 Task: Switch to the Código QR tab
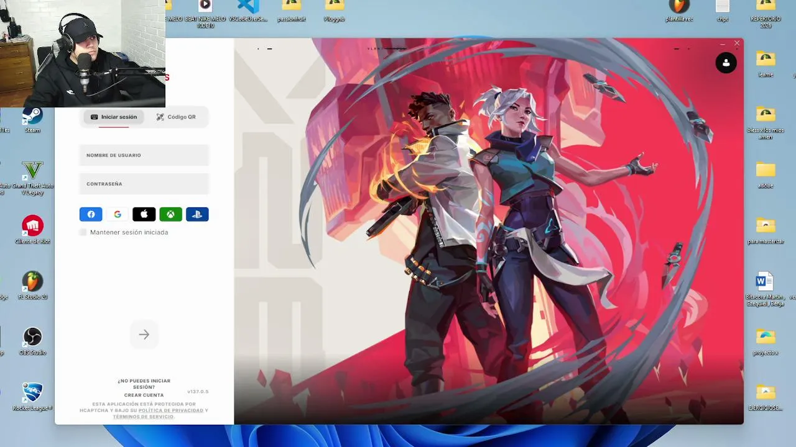point(176,117)
